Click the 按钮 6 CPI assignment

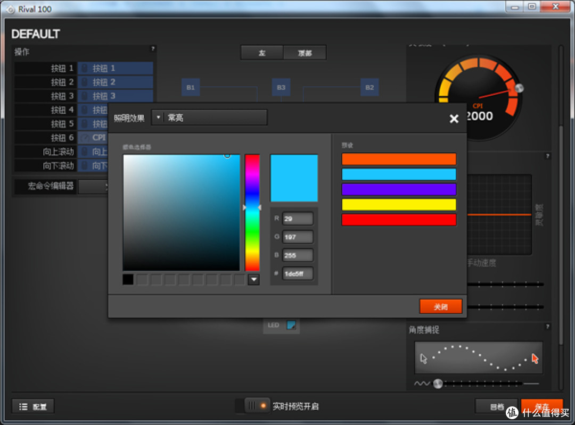[93, 138]
